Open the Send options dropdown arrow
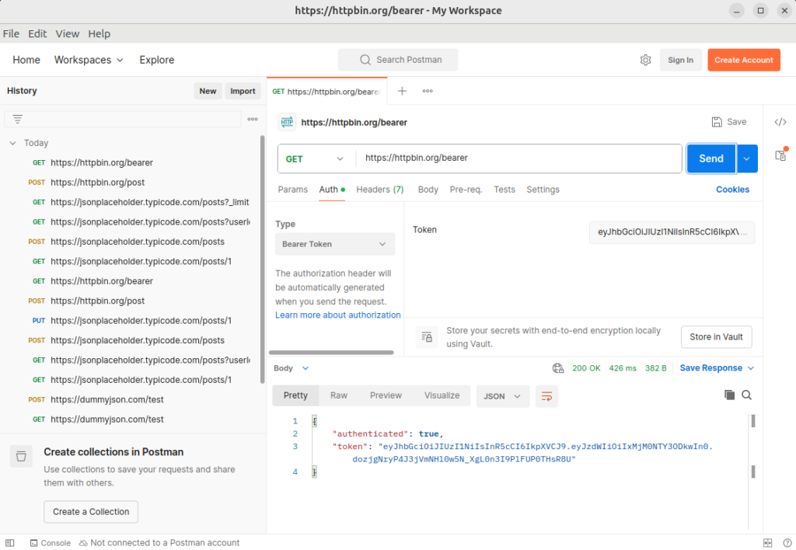Image resolution: width=796 pixels, height=550 pixels. [x=747, y=158]
